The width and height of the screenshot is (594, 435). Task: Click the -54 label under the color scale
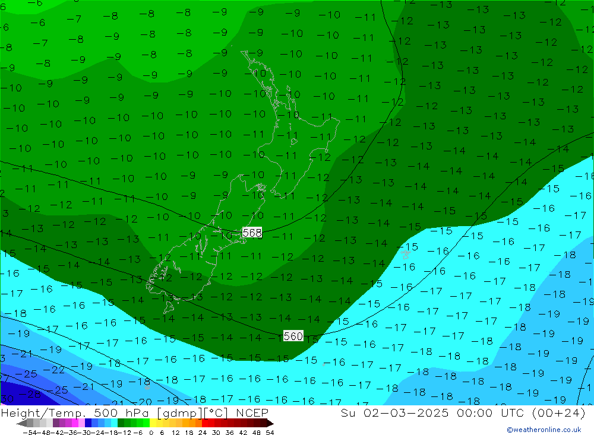pyautogui.click(x=30, y=433)
